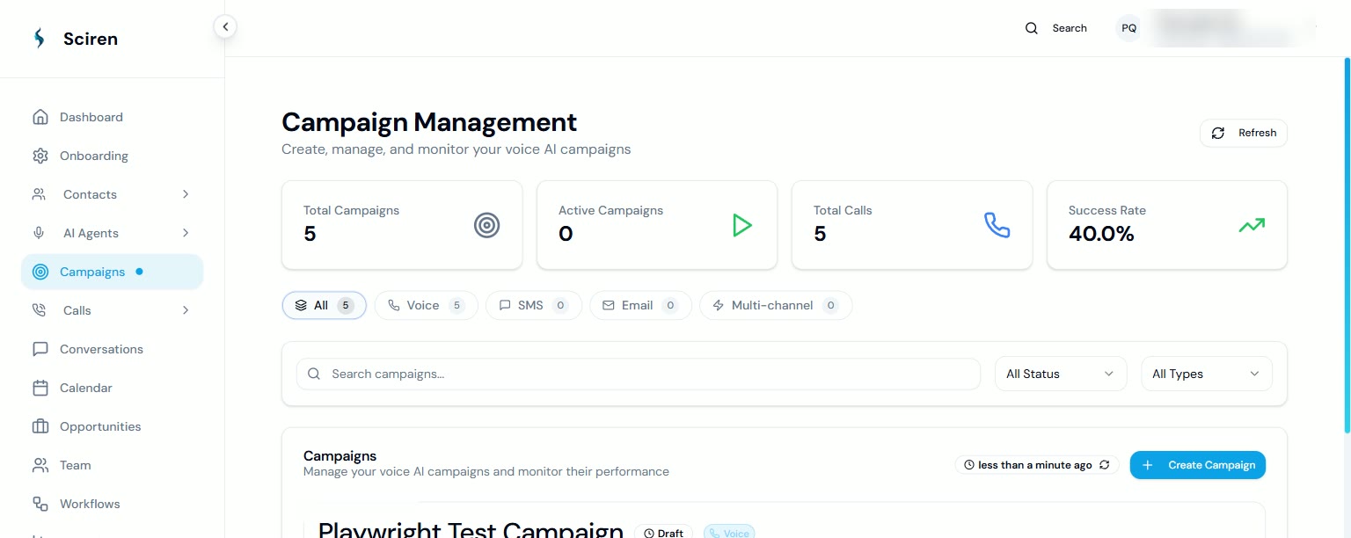Click the circular refresh icon beside timestamp
The width and height of the screenshot is (1351, 538).
coord(1105,465)
